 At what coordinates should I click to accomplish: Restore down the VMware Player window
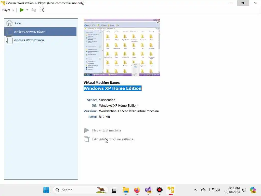click(243, 3)
